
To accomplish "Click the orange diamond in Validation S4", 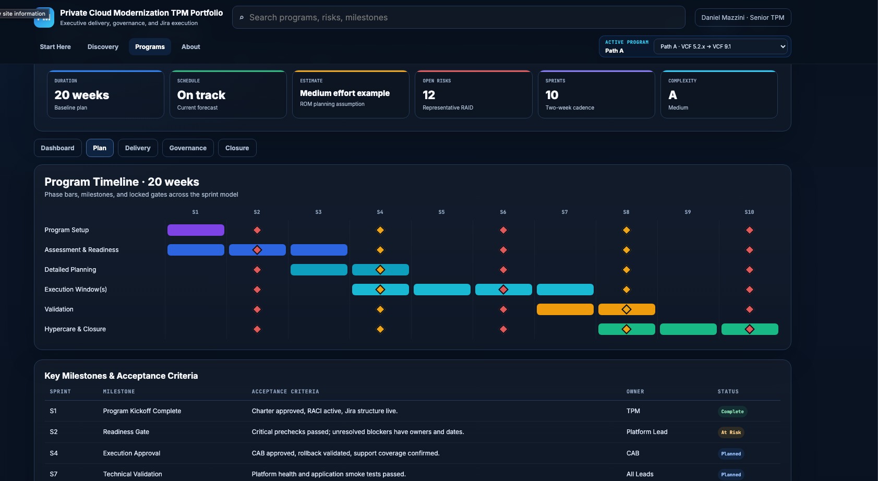I will click(x=380, y=309).
